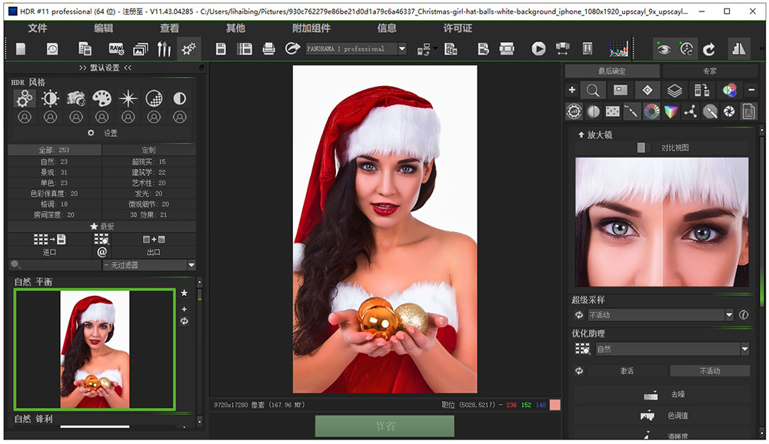Click the 设置 button under the HDR styles

click(x=102, y=133)
